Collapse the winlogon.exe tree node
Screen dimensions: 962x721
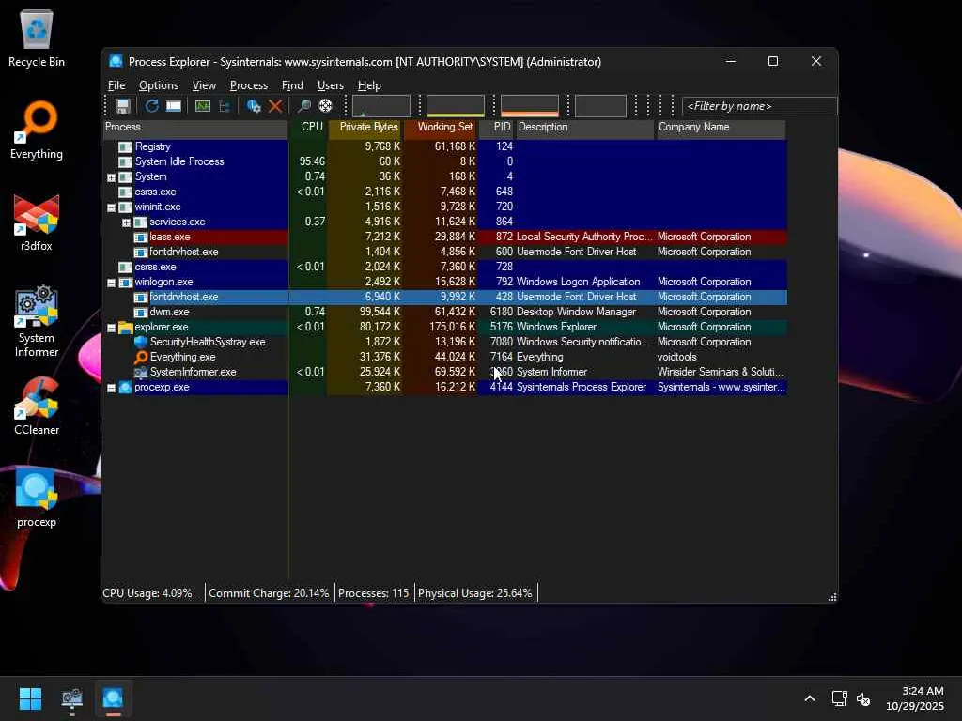coord(111,284)
